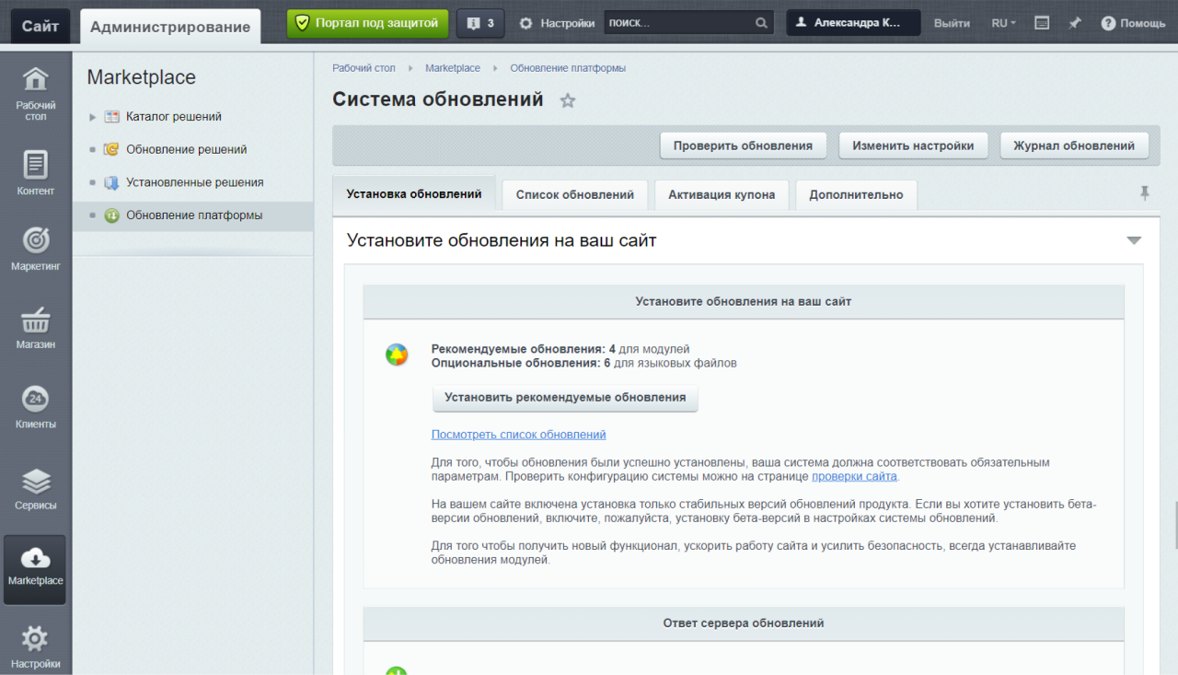Select Установленные решения tree item

(195, 182)
